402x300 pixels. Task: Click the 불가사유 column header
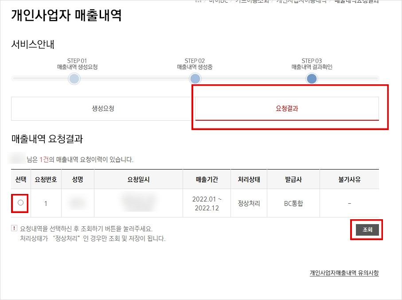point(349,179)
